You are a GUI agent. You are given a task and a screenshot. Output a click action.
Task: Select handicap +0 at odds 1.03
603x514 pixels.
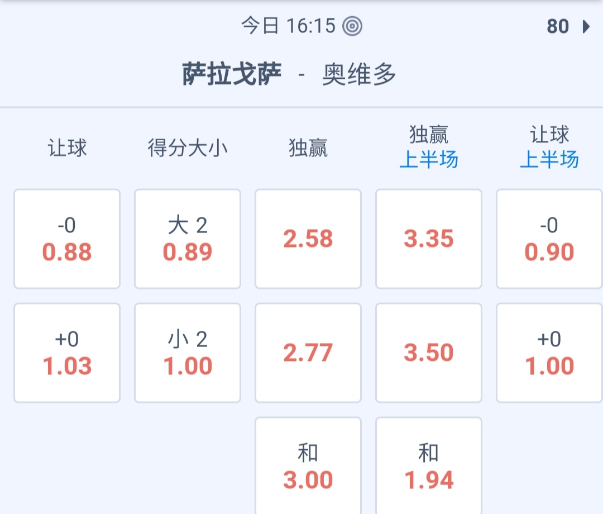tap(67, 353)
